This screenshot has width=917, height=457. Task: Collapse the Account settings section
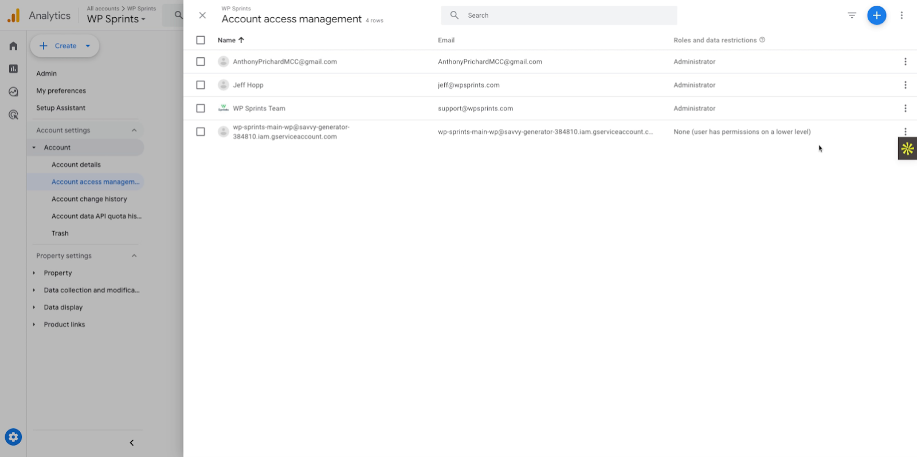coord(134,131)
